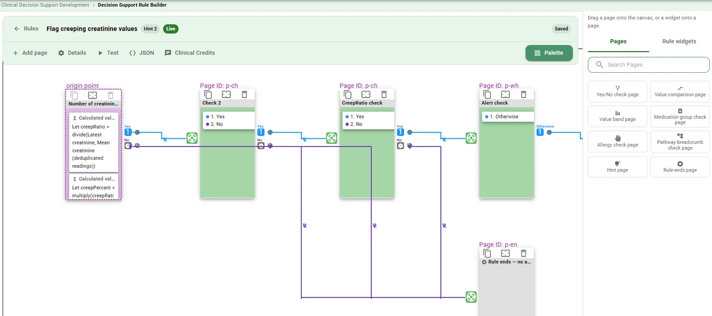Click No output port of Check 2
This screenshot has height=316, width=712.
(x=261, y=146)
